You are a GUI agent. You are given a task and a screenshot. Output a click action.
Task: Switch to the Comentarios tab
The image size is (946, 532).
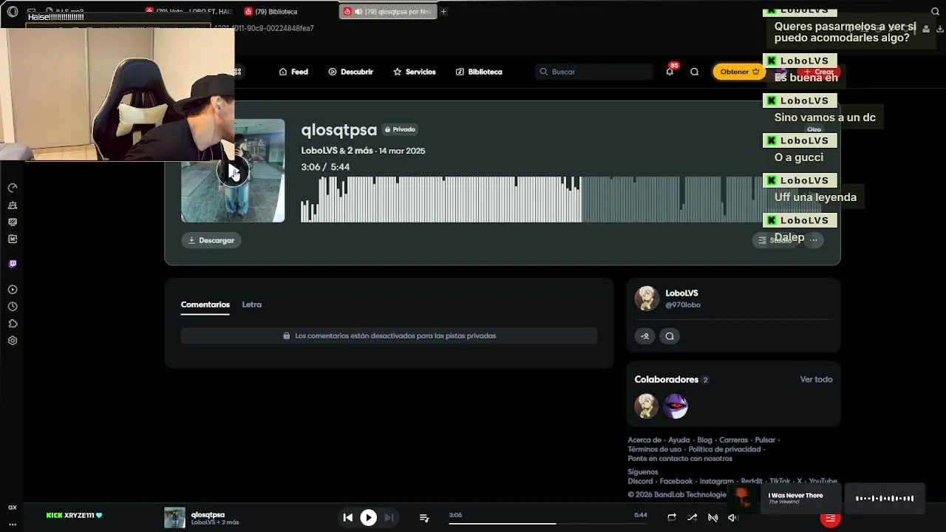(205, 304)
